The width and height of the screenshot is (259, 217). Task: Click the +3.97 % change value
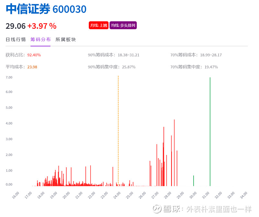(42, 26)
